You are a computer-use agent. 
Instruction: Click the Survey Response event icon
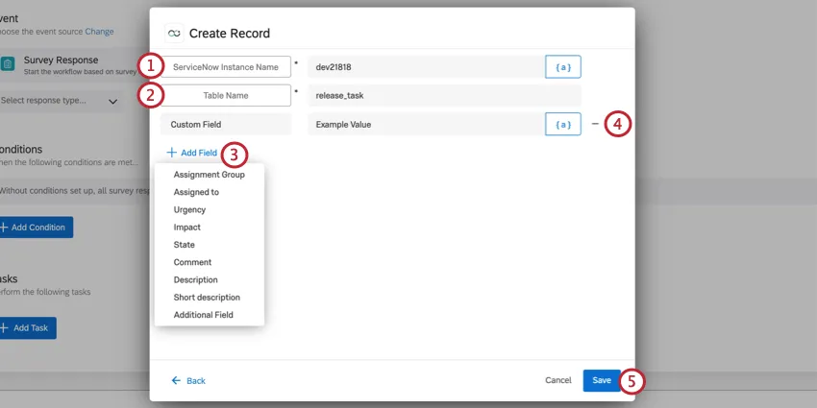click(x=8, y=64)
